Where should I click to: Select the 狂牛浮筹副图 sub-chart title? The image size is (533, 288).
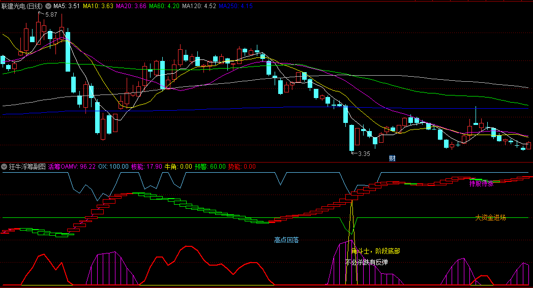click(x=27, y=167)
